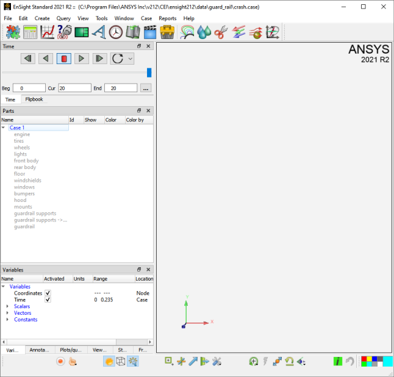Open the green Viewports layout icon

(81, 32)
